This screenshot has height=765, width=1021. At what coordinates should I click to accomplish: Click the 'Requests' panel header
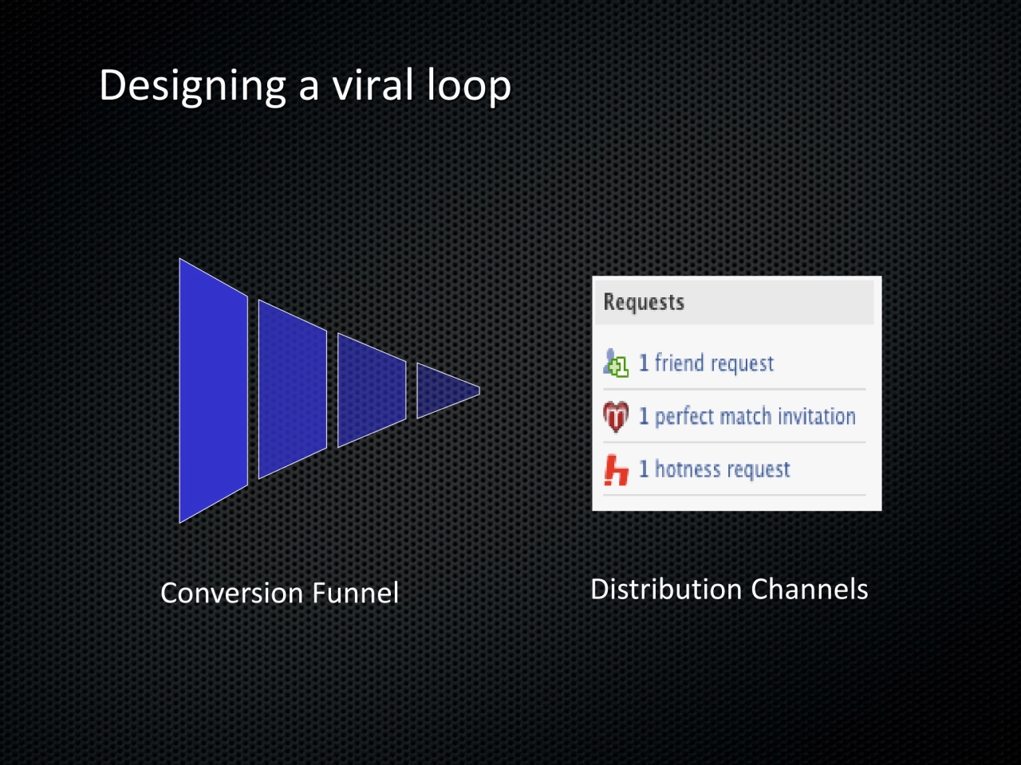click(x=734, y=302)
